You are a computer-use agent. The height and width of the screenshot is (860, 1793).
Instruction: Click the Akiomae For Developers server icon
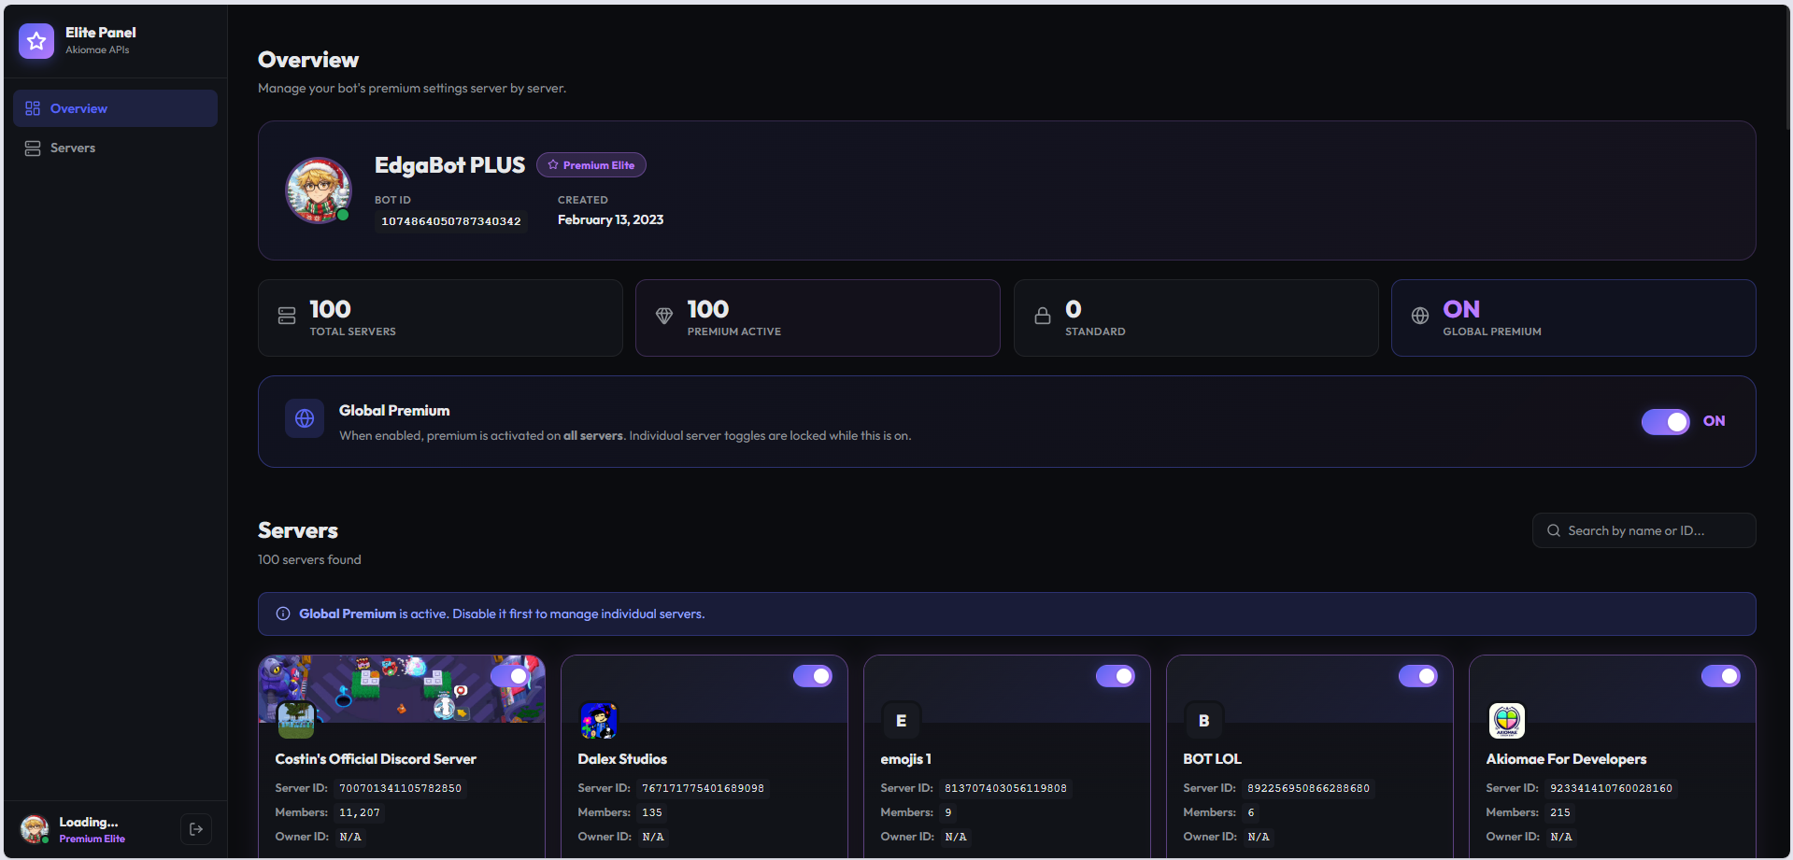[1507, 721]
